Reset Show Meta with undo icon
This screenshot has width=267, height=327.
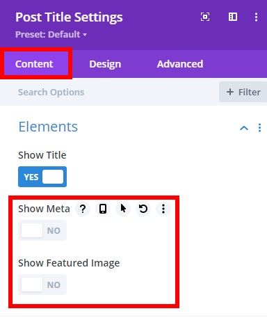(x=143, y=209)
